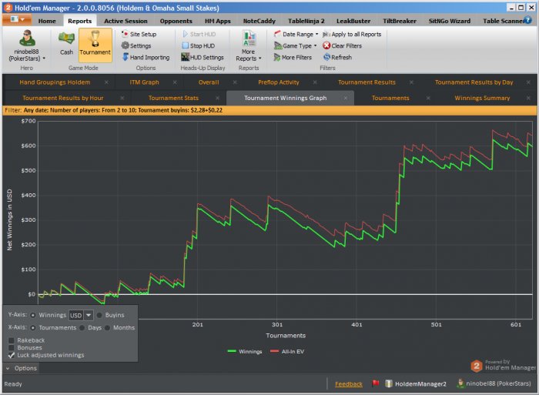The height and width of the screenshot is (395, 539).
Task: Open Site Setup options
Action: tap(139, 34)
